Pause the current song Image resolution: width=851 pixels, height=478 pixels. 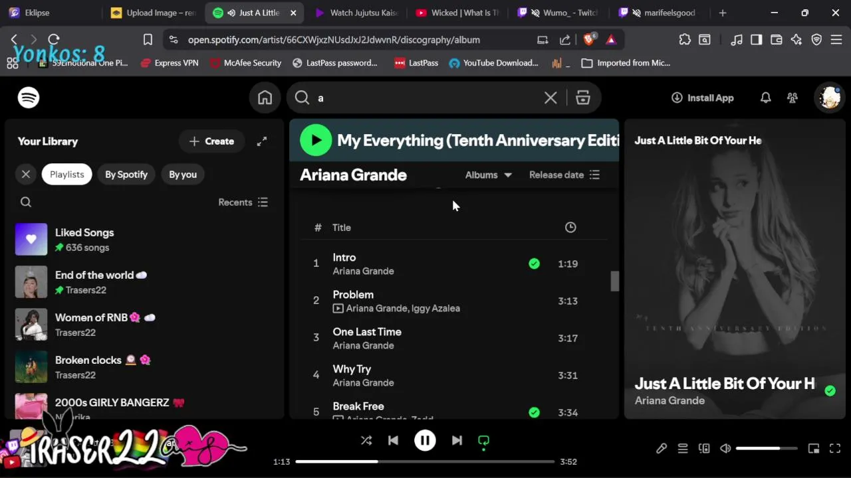click(425, 440)
